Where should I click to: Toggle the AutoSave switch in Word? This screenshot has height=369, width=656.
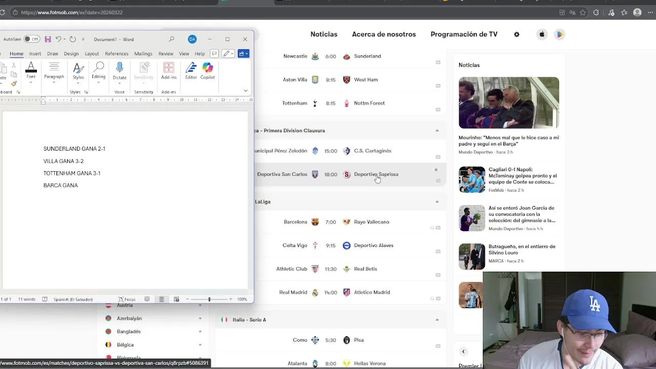pos(32,39)
